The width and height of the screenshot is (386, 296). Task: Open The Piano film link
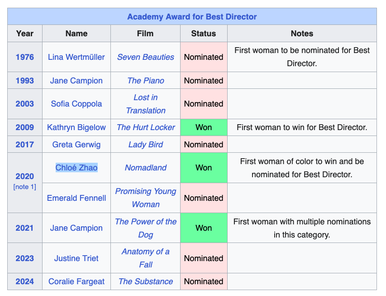145,81
